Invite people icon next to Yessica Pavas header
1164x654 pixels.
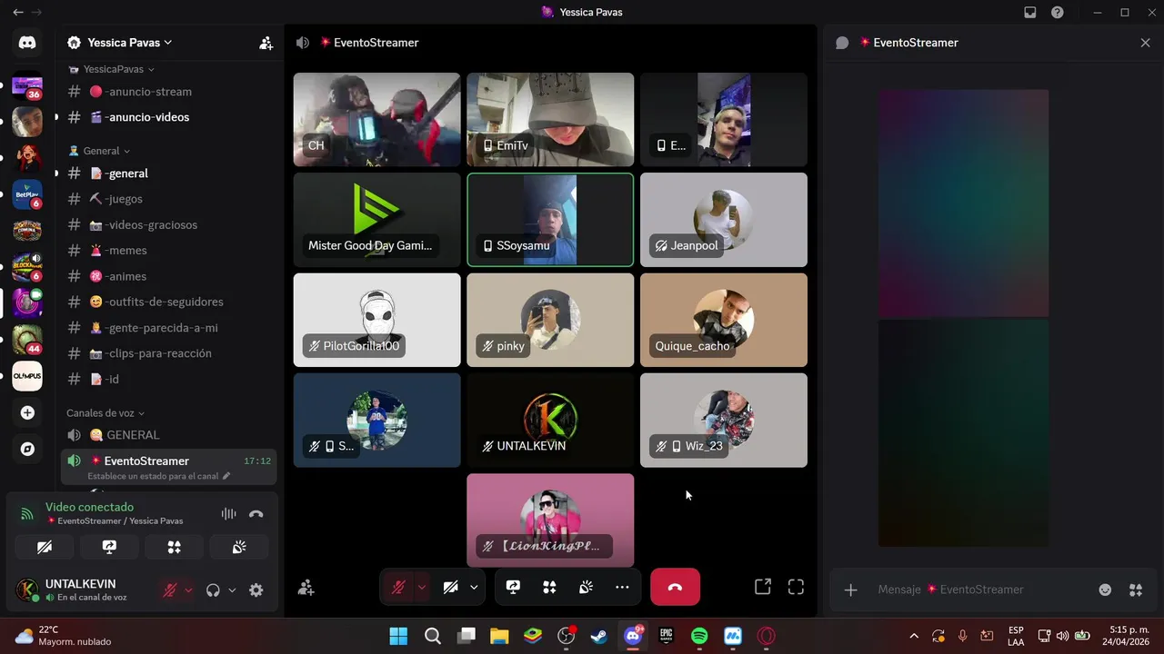coord(266,43)
